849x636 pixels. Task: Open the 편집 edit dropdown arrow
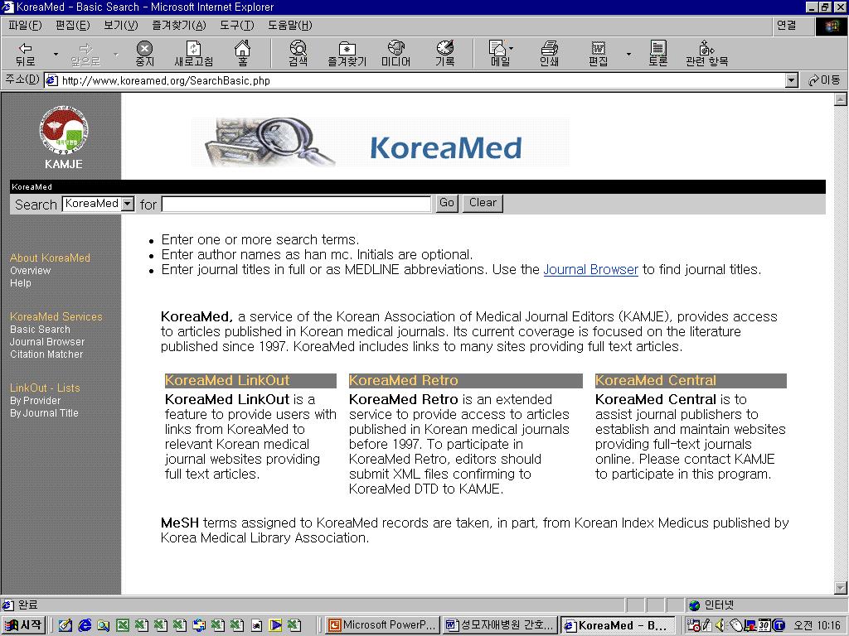[x=628, y=54]
